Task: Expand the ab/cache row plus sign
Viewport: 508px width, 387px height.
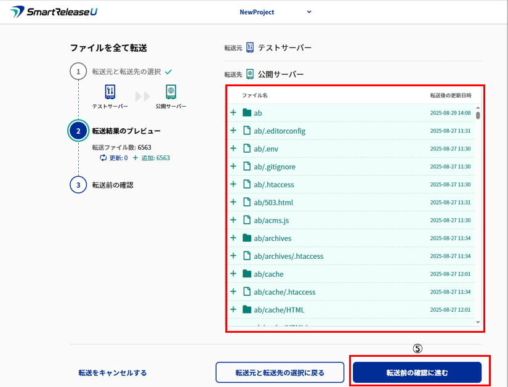Action: point(233,274)
